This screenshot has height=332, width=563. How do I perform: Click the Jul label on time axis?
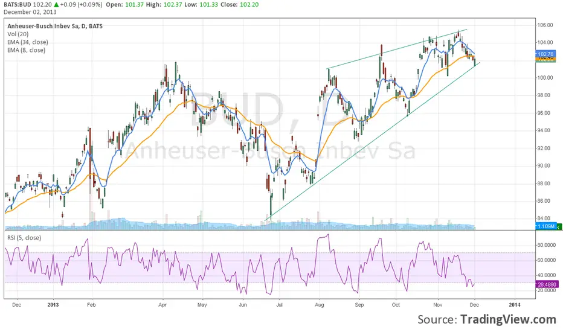click(x=279, y=305)
